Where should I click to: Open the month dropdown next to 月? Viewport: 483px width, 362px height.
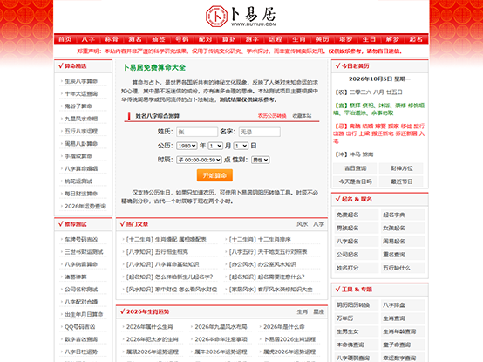pyautogui.click(x=215, y=146)
